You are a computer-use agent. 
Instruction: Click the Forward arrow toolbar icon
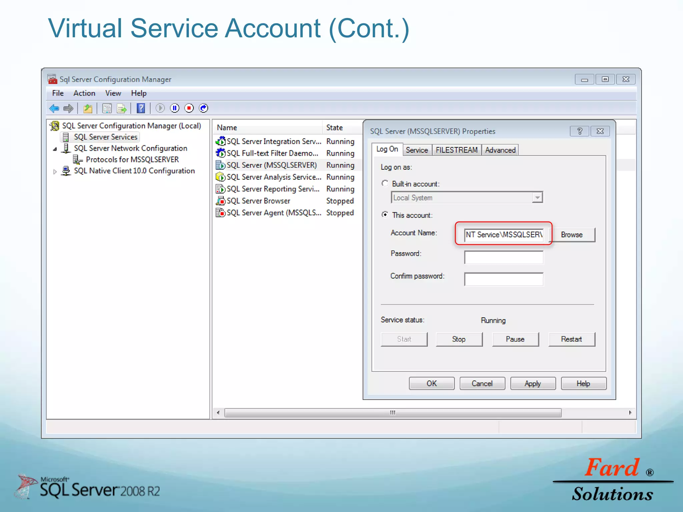coord(68,108)
